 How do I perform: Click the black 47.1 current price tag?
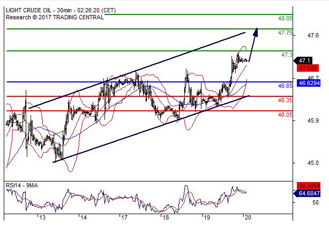click(x=304, y=61)
